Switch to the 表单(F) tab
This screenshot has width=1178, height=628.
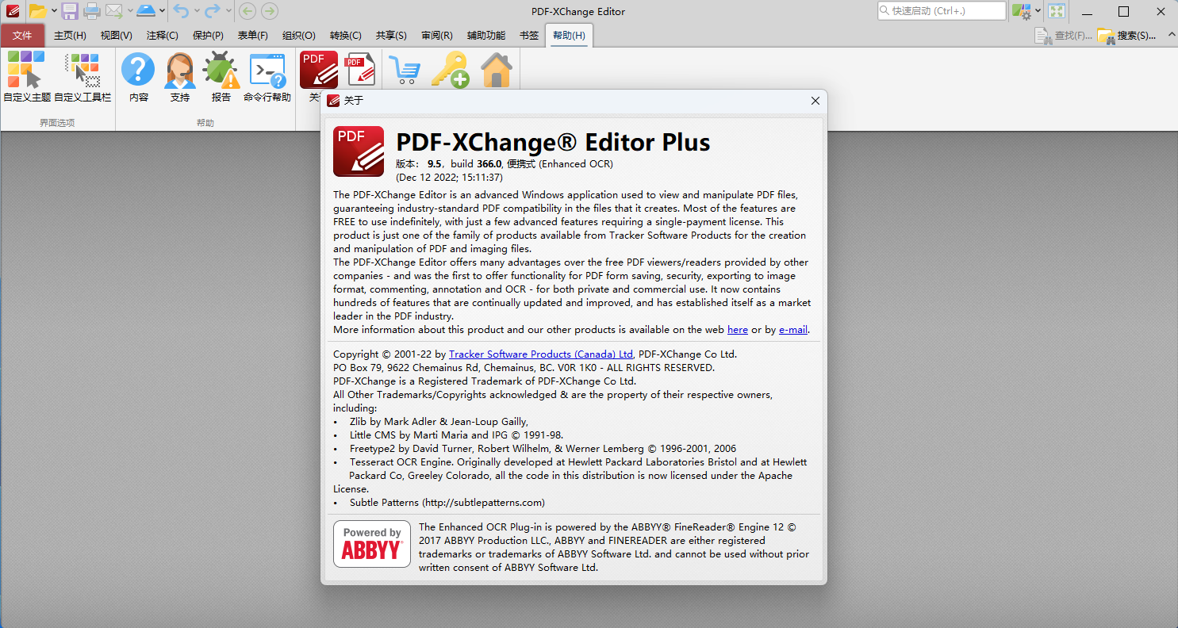coord(253,36)
